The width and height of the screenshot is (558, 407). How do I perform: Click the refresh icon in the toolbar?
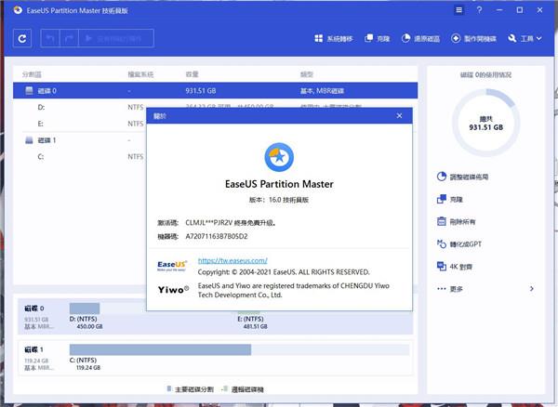[x=22, y=38]
